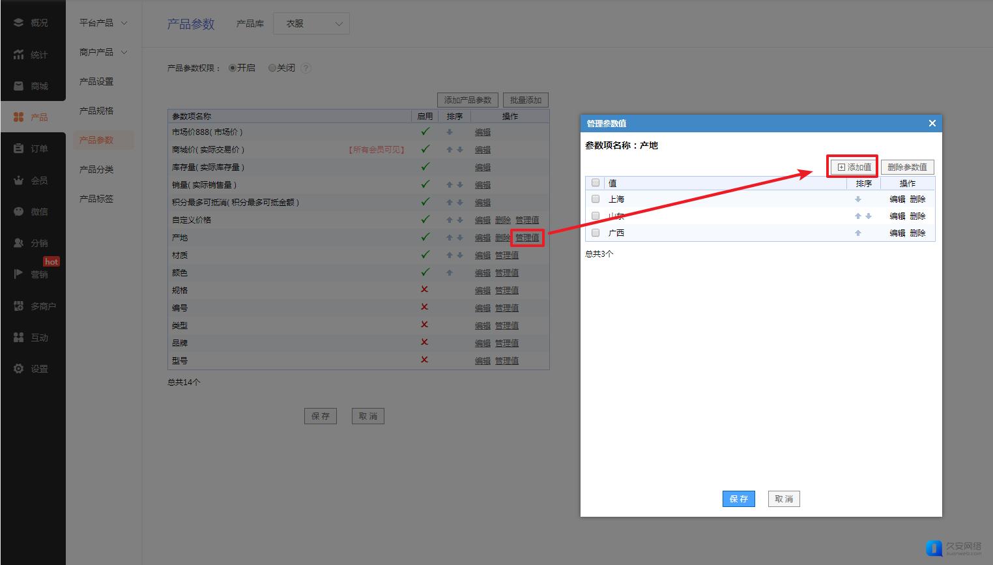The image size is (993, 565).
Task: Toggle the select-all checkbox in value header
Action: 596,183
